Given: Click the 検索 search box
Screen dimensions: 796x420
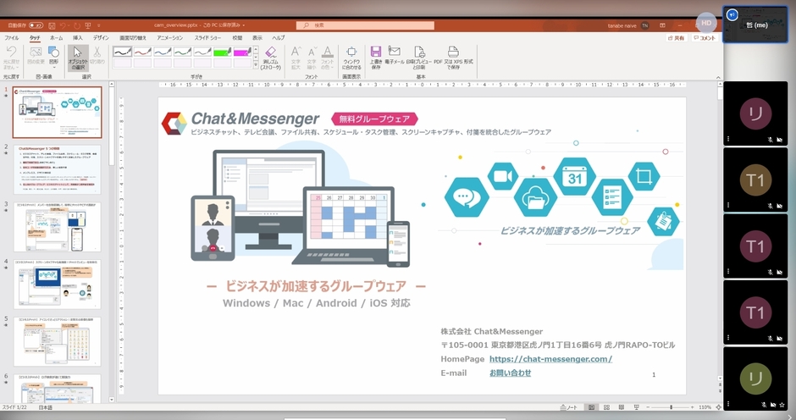Looking at the screenshot, I should tap(365, 25).
